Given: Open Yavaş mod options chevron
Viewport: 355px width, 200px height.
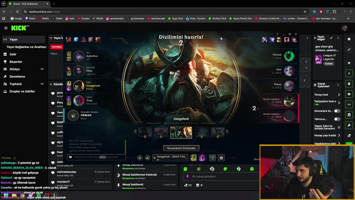Looking at the screenshot, I should 339,95.
